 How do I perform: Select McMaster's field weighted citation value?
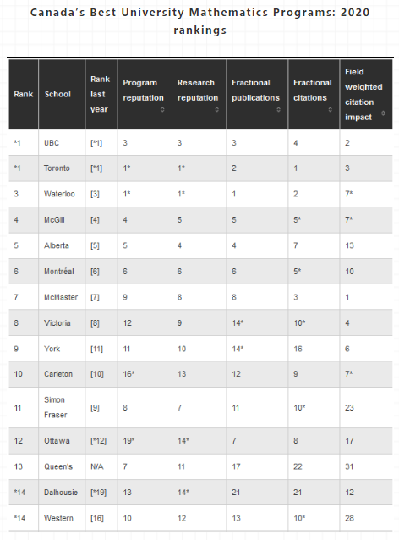[347, 297]
